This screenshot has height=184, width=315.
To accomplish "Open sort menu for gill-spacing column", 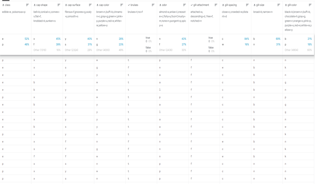I will tap(247, 5).
